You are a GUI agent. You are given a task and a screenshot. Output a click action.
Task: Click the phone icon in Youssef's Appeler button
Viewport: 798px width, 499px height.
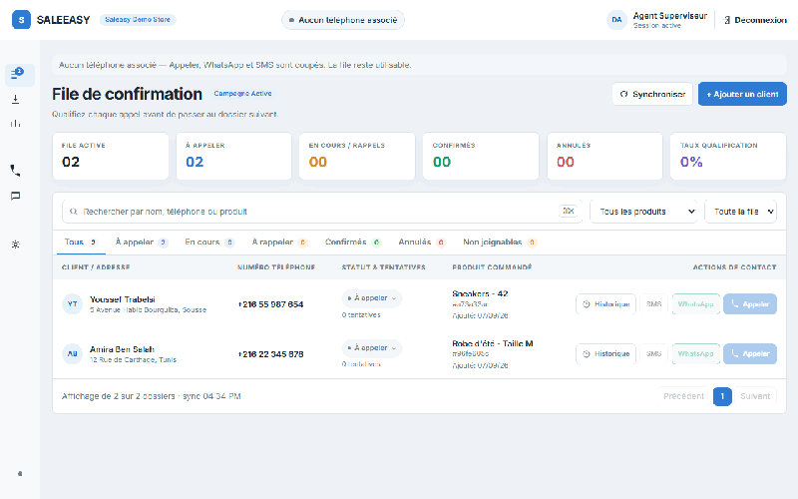734,304
